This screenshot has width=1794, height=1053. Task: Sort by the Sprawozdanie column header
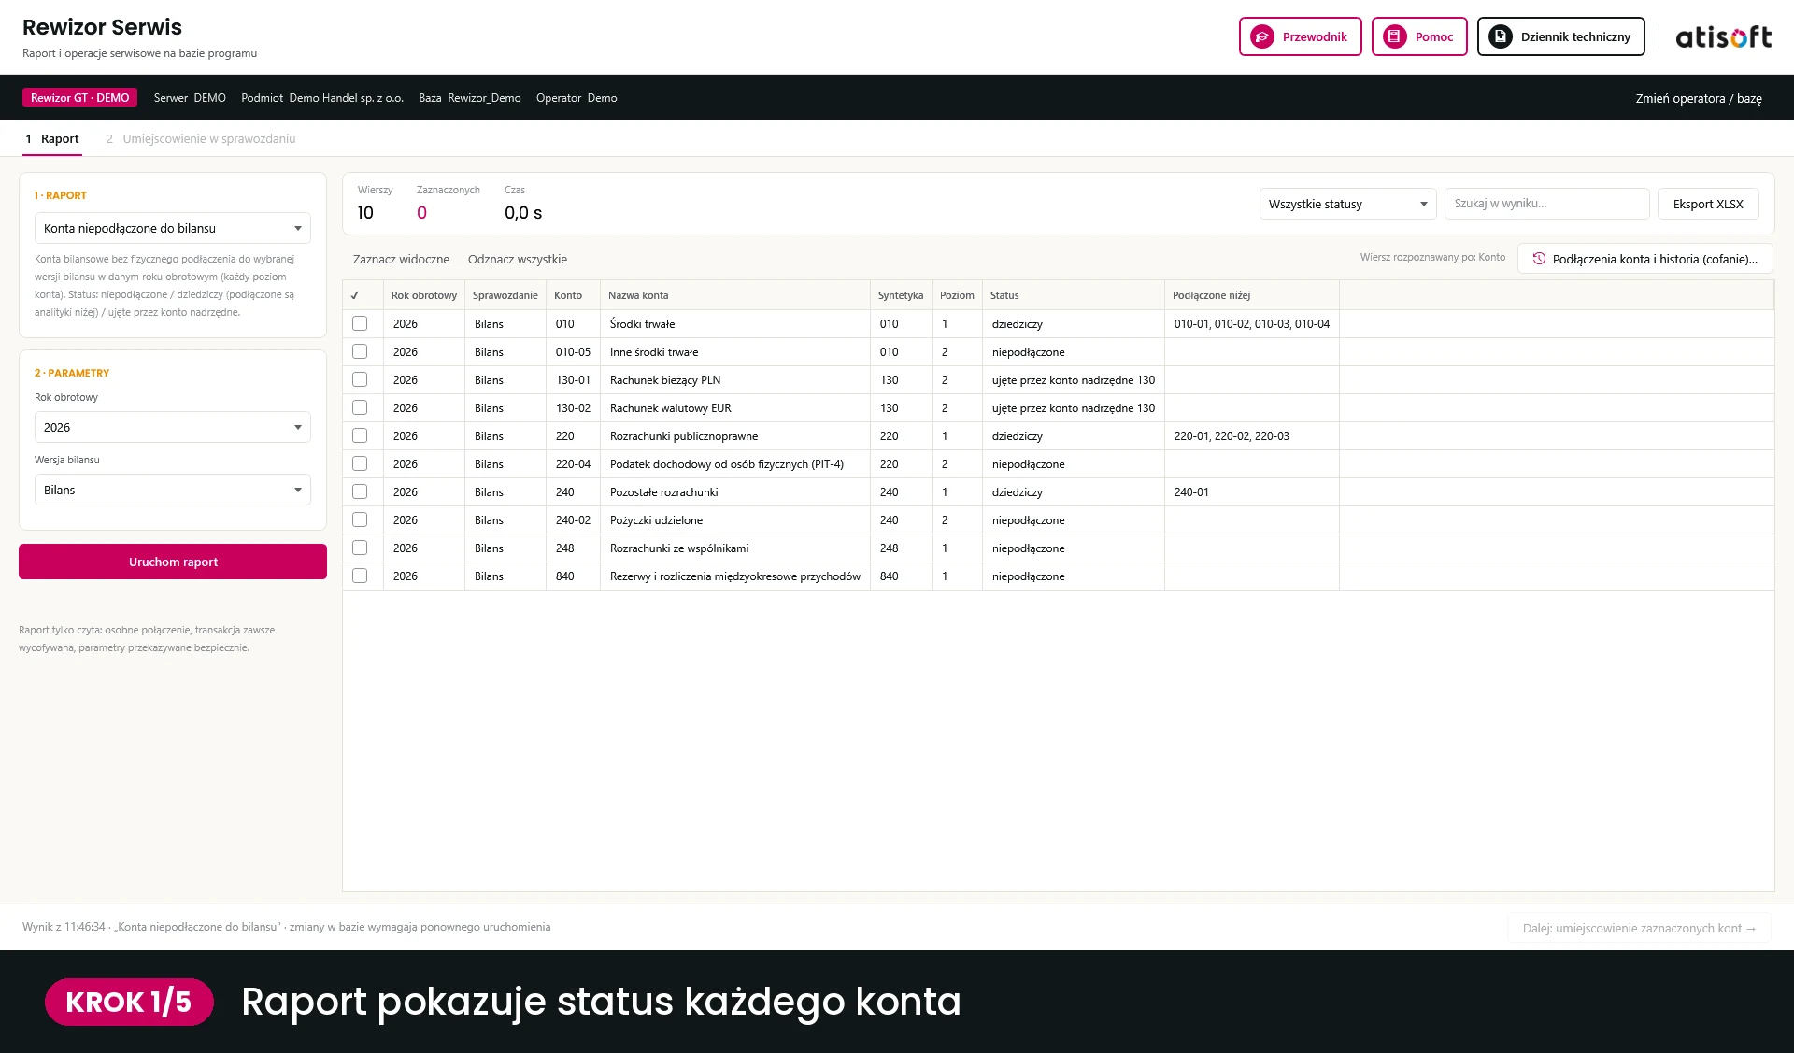[505, 295]
